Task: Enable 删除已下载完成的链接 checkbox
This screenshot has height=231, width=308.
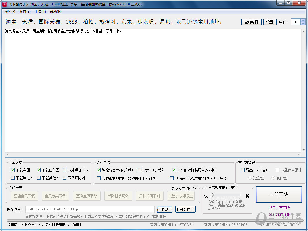Action: [x=172, y=178]
